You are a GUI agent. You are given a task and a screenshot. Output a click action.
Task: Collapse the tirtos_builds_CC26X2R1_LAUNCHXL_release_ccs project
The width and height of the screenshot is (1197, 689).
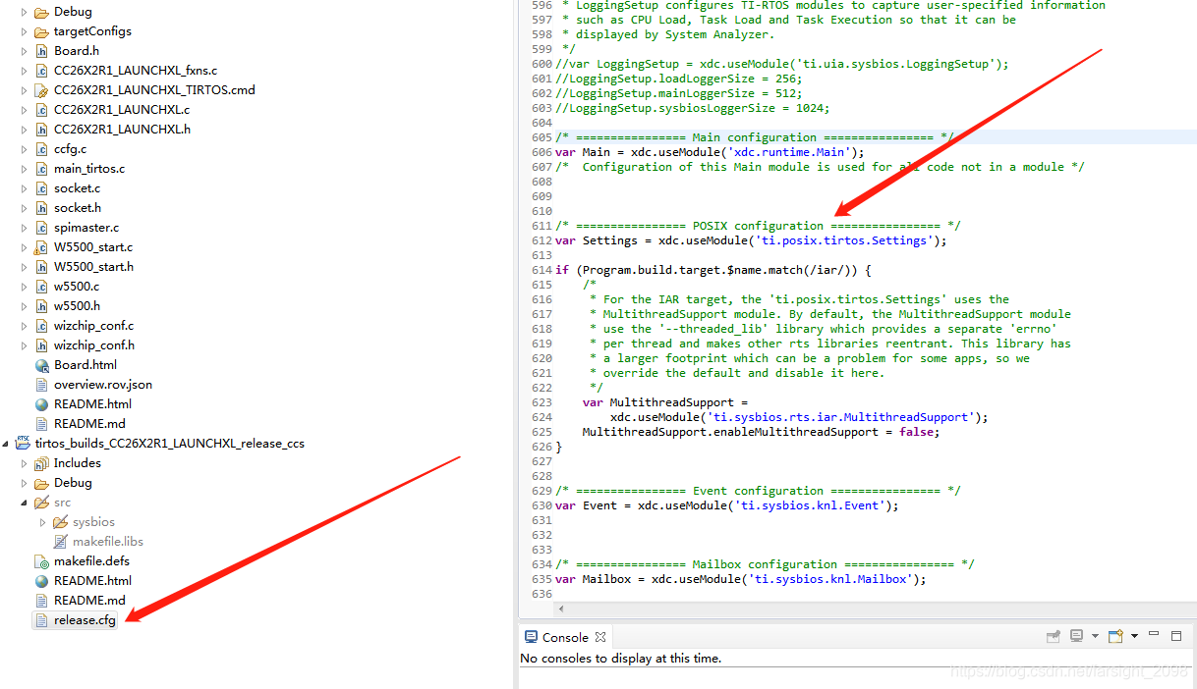pos(7,444)
